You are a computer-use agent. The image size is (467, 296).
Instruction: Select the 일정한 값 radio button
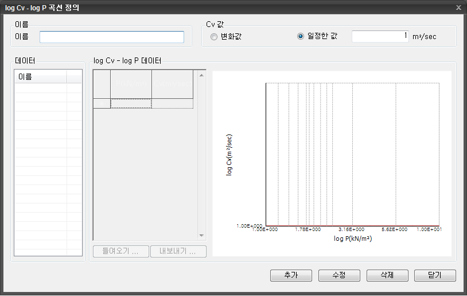[x=300, y=37]
